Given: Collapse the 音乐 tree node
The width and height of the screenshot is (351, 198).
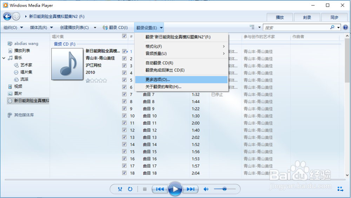Looking at the screenshot, I should 4,58.
